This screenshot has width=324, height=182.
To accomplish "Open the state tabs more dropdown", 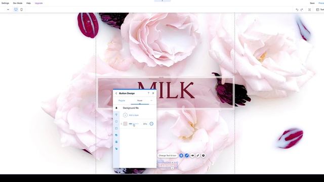I will click(151, 101).
